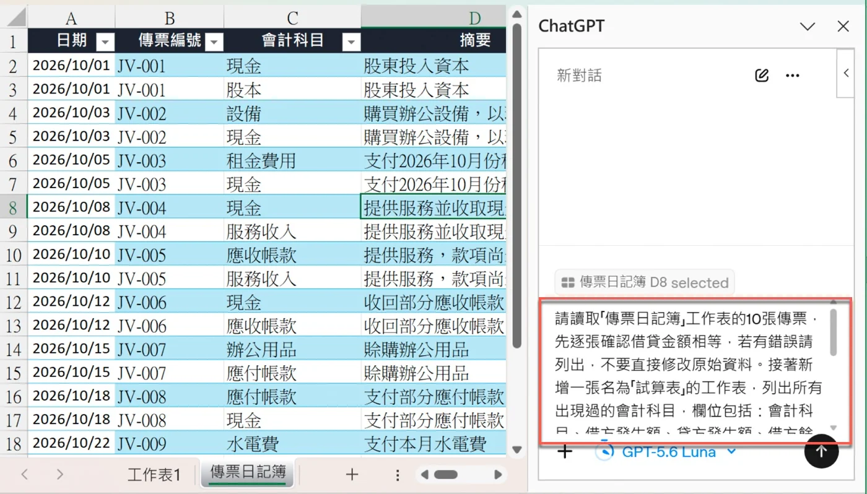Click the 傳票日記簿 D8 selected chip

[x=644, y=283]
